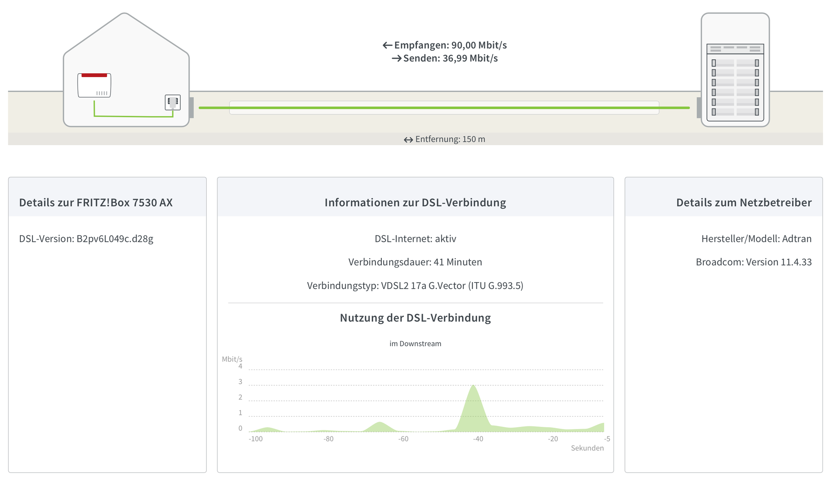Click the FRITZ!Box router icon in house
The image size is (832, 481).
[94, 85]
